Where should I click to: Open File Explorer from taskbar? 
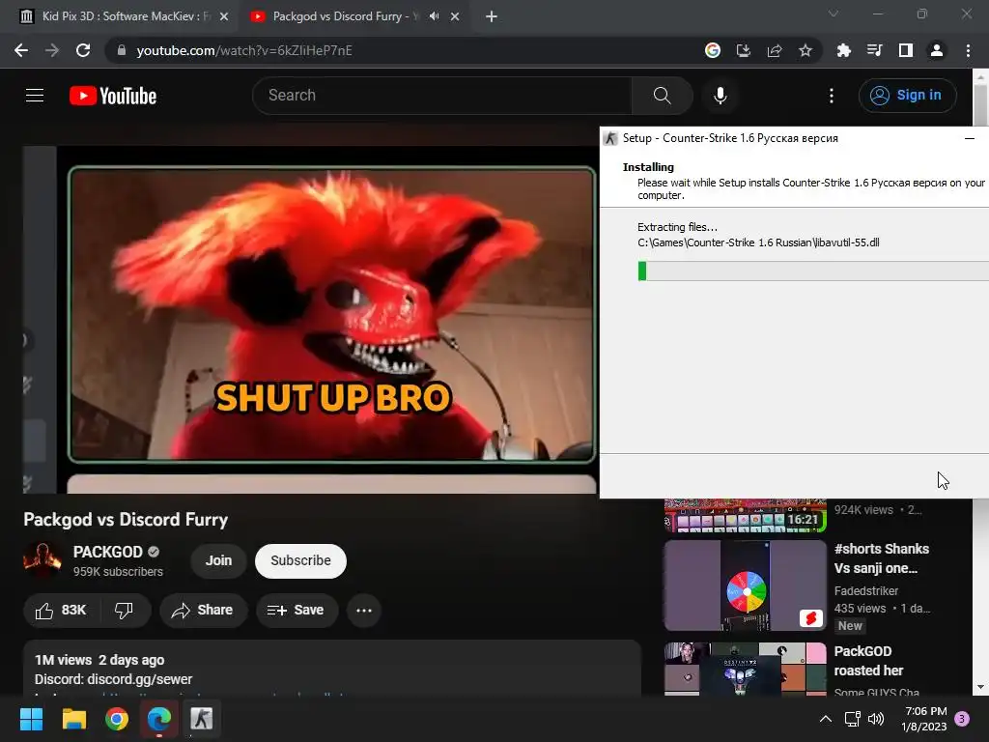pyautogui.click(x=73, y=719)
